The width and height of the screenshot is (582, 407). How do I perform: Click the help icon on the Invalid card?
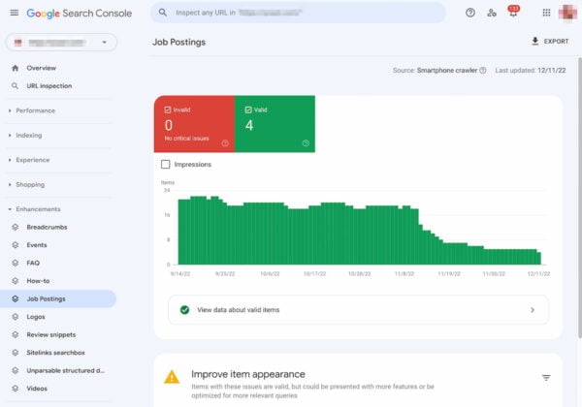tap(225, 143)
